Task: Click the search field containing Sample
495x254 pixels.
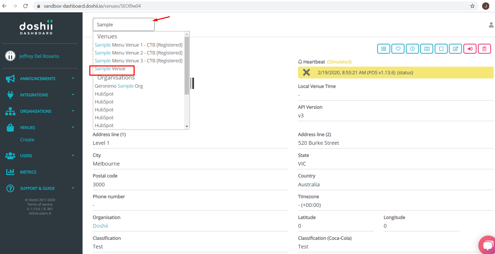Action: (x=124, y=24)
